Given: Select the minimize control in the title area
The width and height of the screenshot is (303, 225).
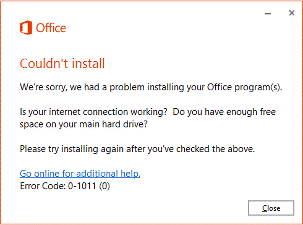Looking at the screenshot, I should 268,13.
